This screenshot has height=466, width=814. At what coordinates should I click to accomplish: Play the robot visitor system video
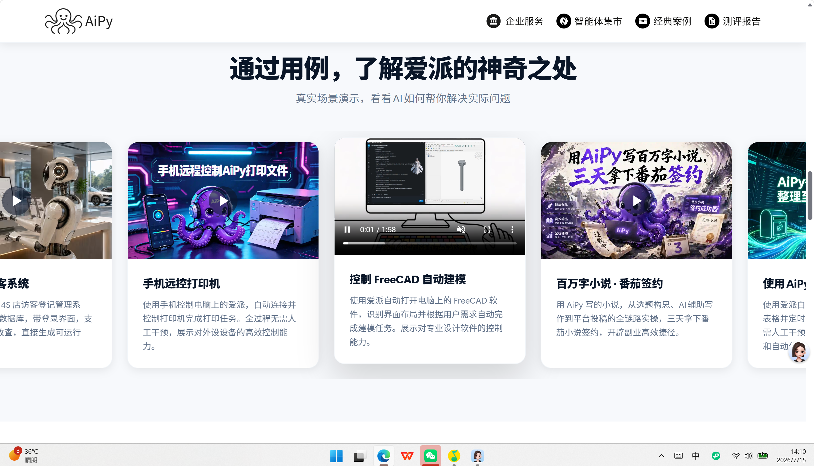17,201
